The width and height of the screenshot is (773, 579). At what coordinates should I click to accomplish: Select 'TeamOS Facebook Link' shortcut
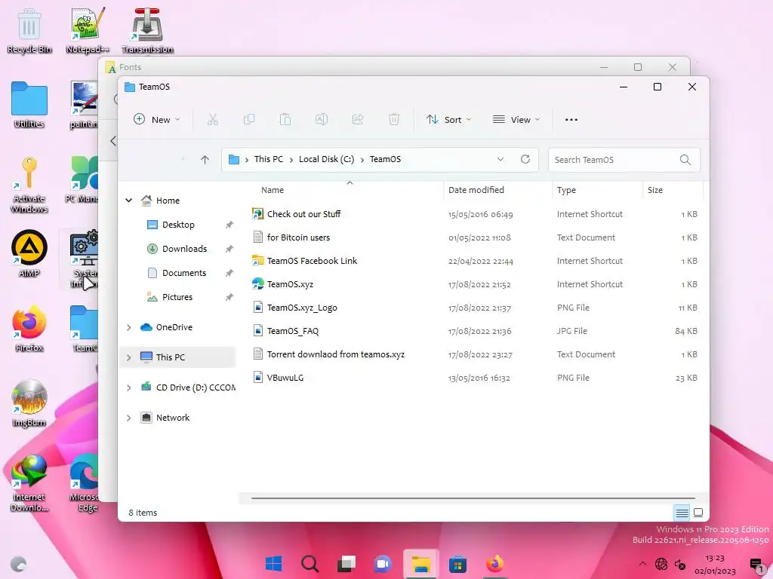pos(312,261)
